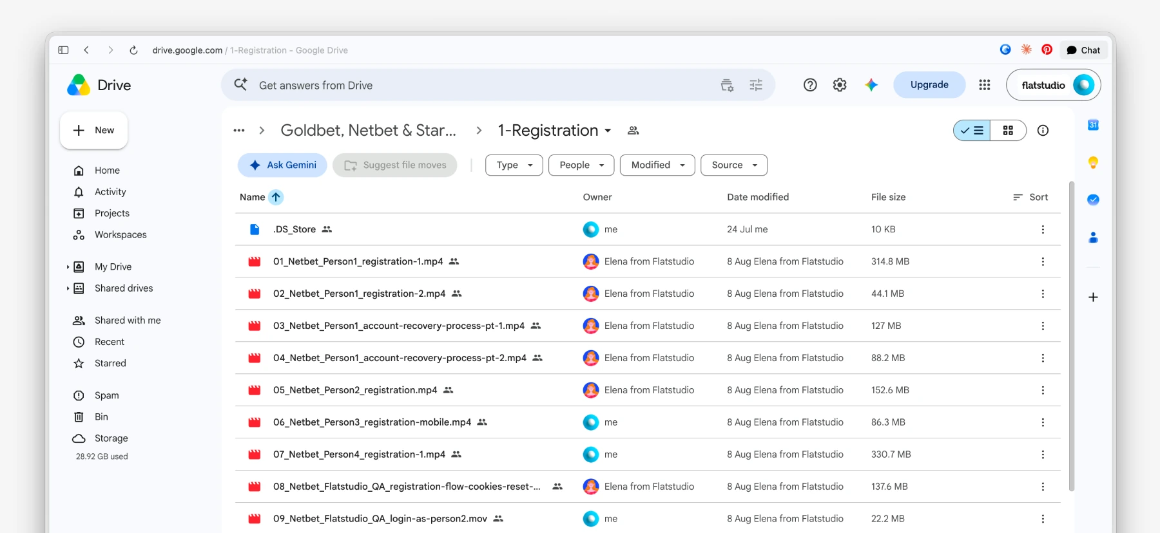Show hidden breadcrumb folders ellipsis

(239, 131)
